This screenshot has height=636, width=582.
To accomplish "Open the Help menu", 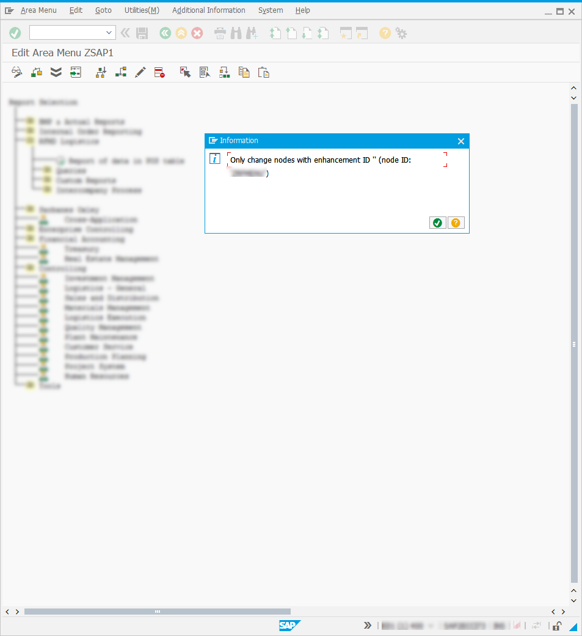I will (x=302, y=10).
